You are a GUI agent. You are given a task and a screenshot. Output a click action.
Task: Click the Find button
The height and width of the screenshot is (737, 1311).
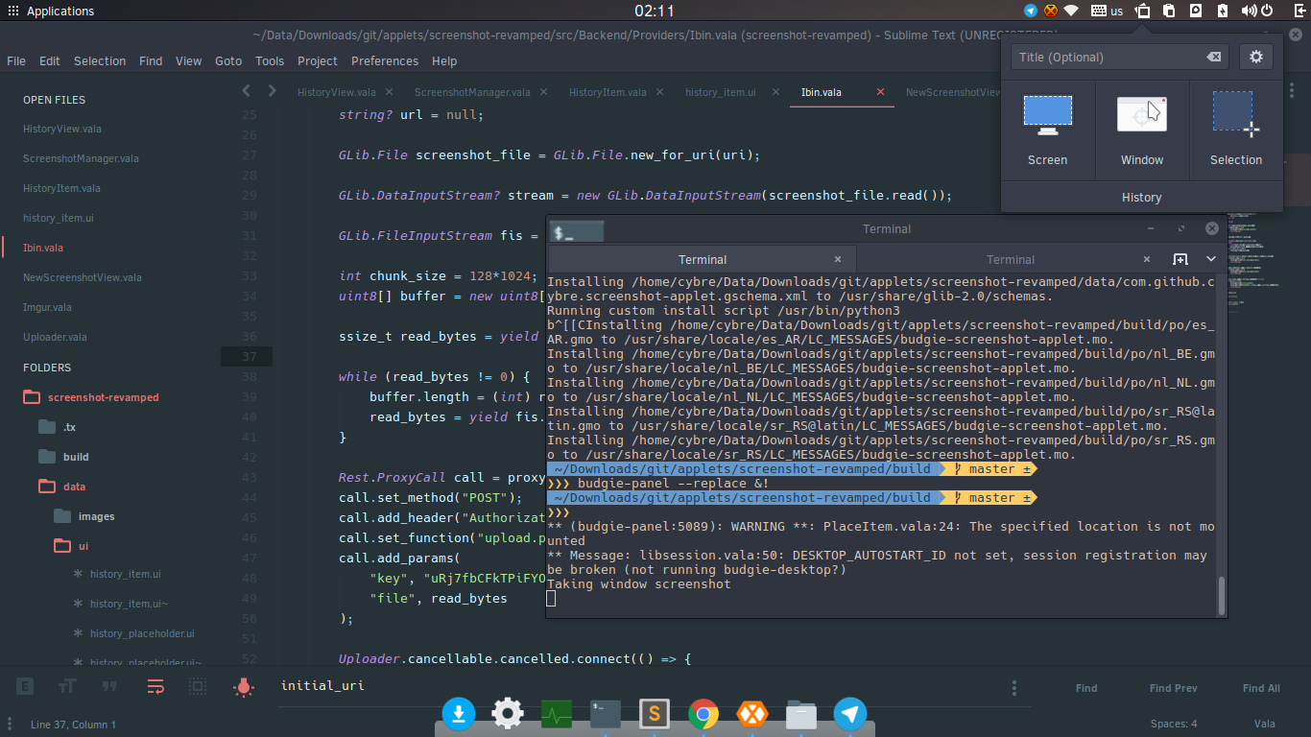[1086, 688]
